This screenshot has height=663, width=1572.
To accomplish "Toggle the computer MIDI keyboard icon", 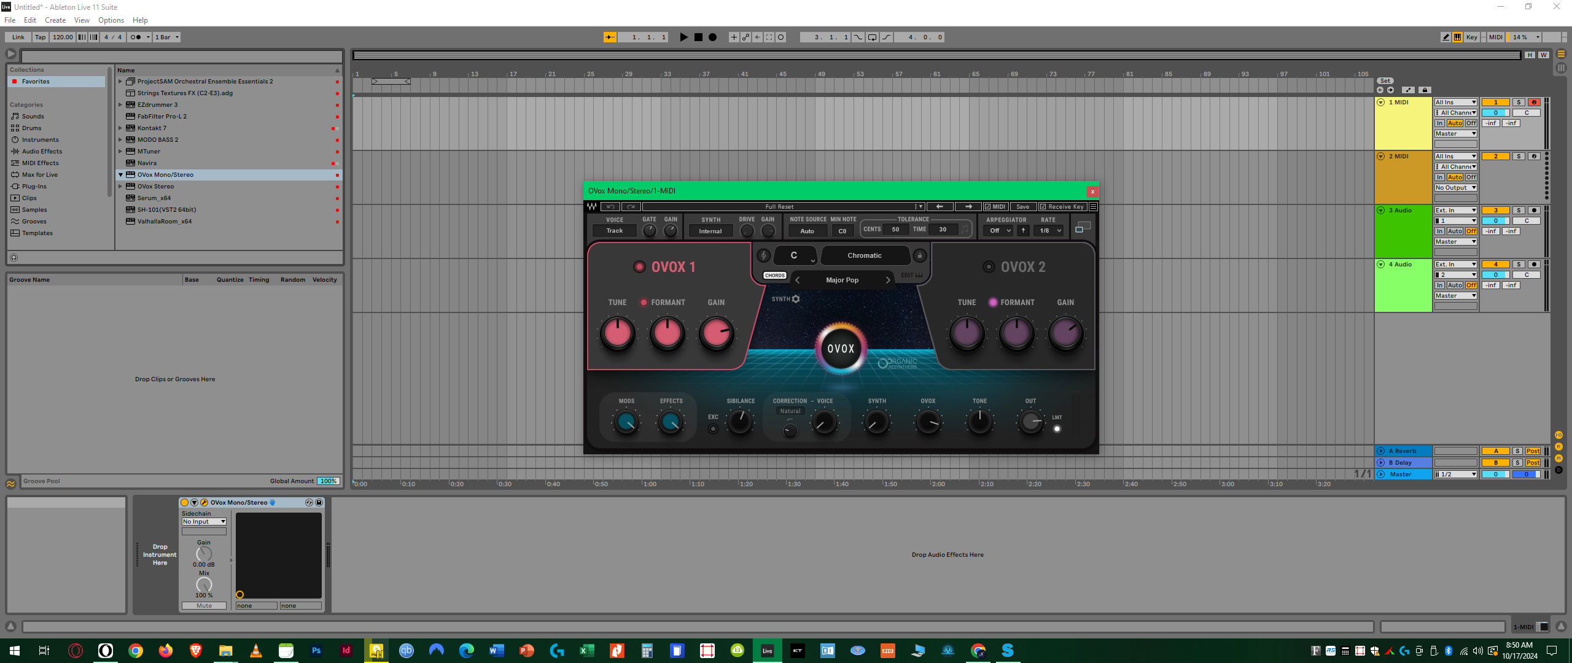I will (1457, 37).
